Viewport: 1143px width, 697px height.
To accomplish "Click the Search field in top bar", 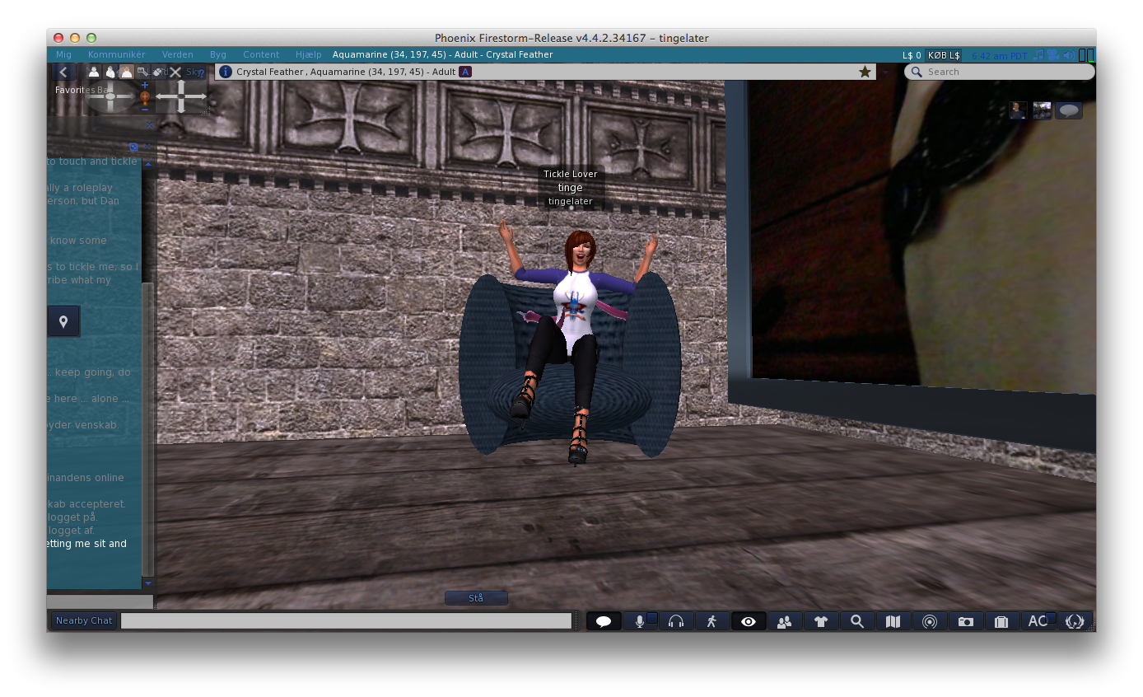I will (x=1000, y=72).
